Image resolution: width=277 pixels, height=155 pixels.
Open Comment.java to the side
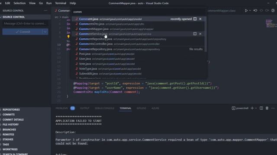coord(195,19)
